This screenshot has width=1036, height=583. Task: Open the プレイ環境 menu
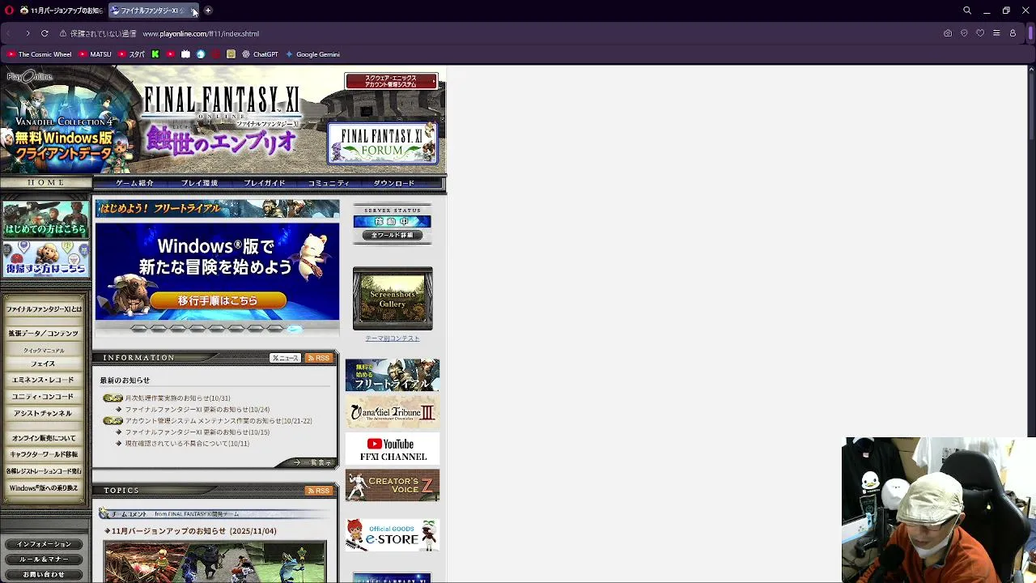click(x=199, y=183)
